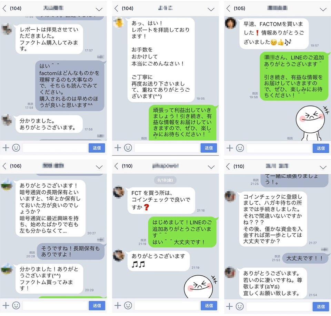
Task: Go back using the arrow beside (105)
Action: click(228, 8)
